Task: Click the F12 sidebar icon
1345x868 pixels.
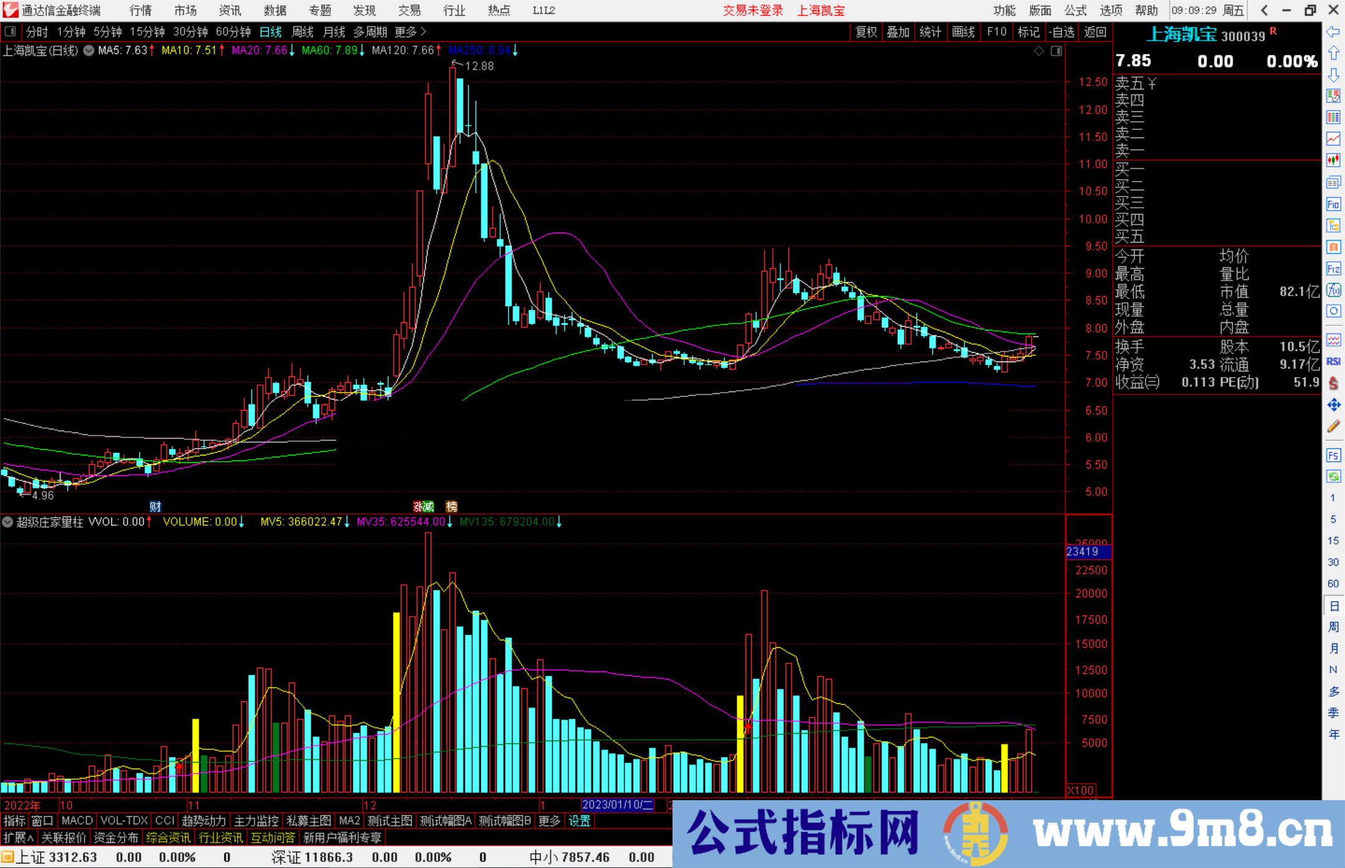Action: pos(1333,269)
